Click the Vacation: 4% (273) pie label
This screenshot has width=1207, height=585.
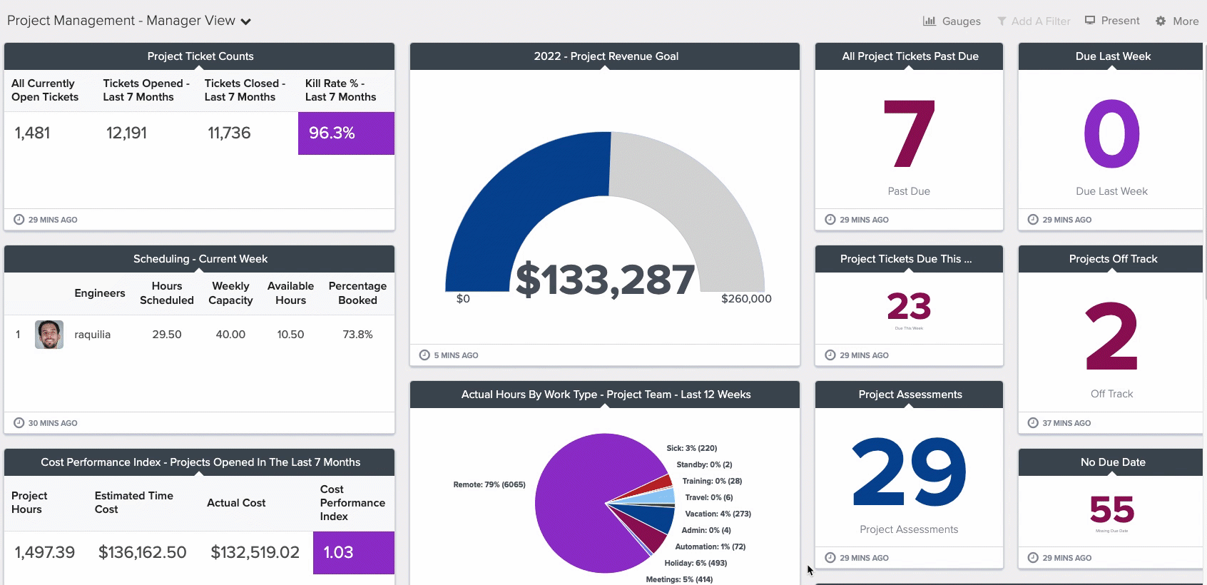(718, 514)
